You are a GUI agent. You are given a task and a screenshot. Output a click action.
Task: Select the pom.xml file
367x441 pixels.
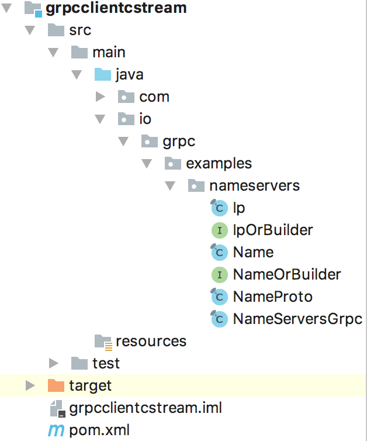pyautogui.click(x=99, y=430)
